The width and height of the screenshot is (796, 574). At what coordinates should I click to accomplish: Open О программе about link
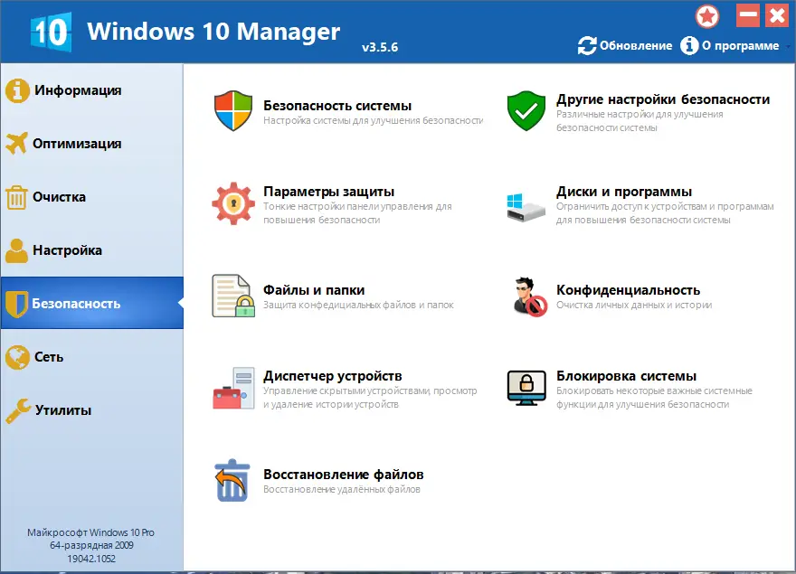pos(740,46)
